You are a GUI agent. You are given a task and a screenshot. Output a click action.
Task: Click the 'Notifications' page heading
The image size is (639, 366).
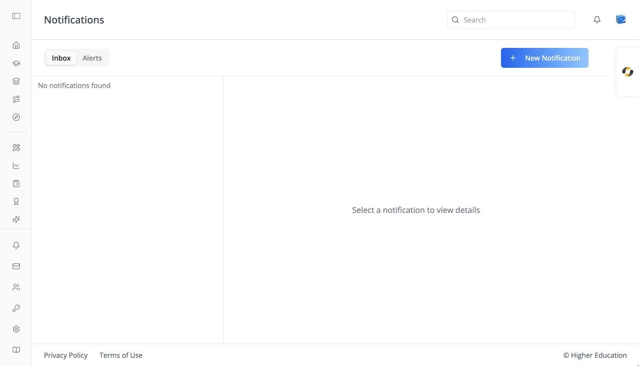coord(74,20)
